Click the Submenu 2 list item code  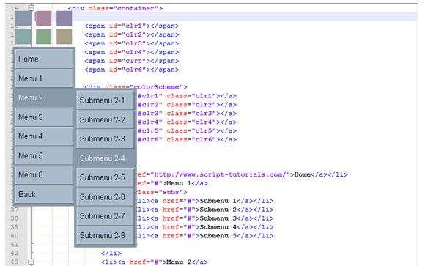point(205,210)
